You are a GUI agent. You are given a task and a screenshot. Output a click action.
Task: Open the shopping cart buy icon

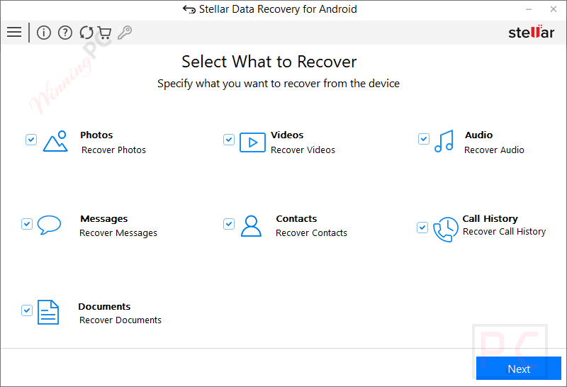pyautogui.click(x=104, y=33)
